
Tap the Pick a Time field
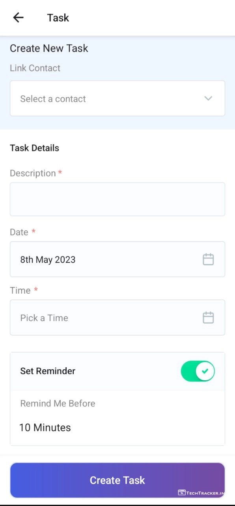(117, 317)
